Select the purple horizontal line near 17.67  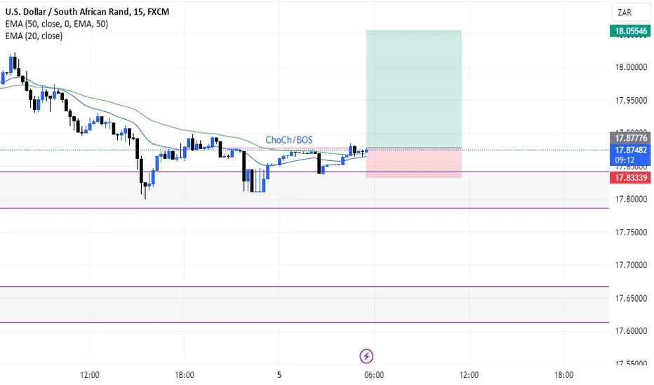pos(305,287)
